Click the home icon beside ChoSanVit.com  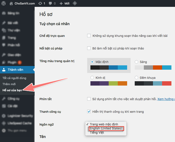(11, 4)
